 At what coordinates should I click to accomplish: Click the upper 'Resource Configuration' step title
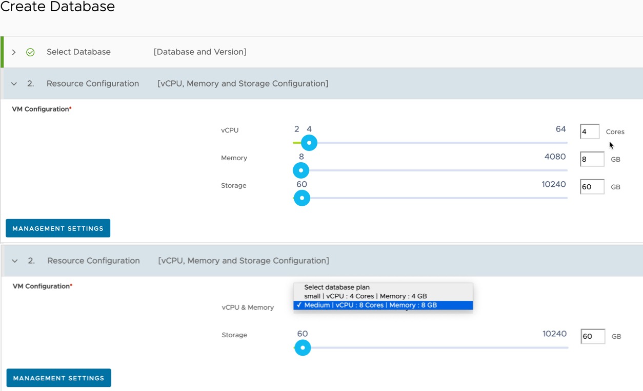pos(93,83)
